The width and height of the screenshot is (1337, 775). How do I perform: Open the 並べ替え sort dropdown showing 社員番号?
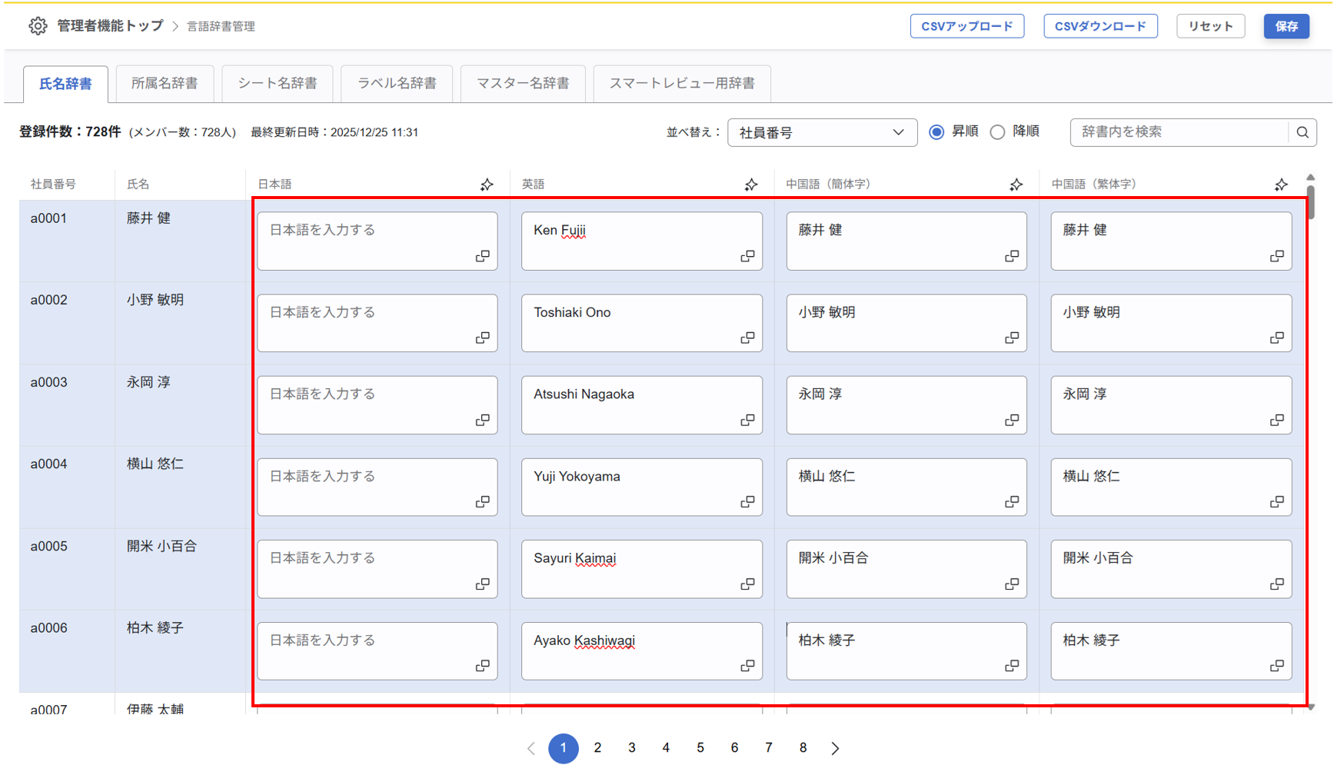(822, 132)
